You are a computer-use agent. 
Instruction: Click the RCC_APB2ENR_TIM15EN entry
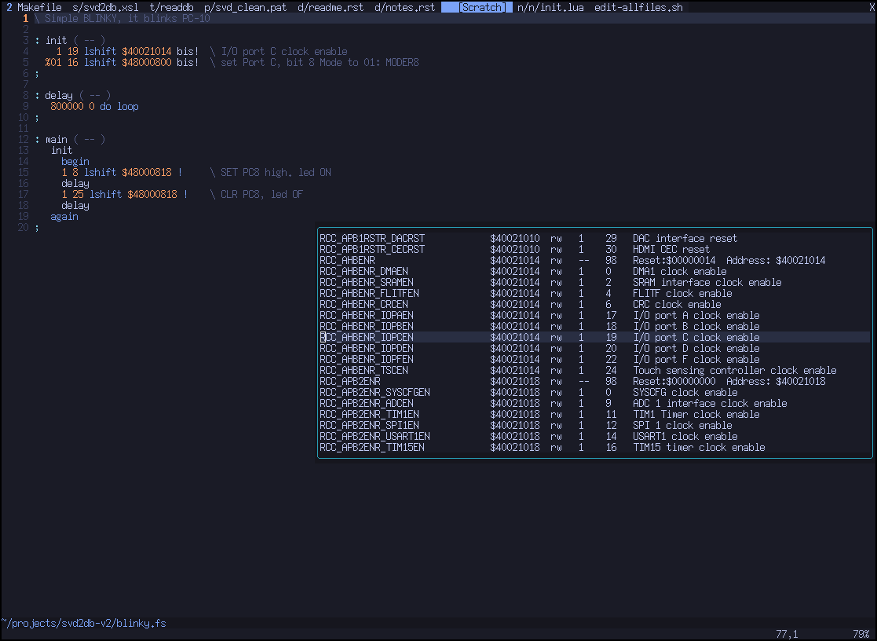click(x=371, y=447)
